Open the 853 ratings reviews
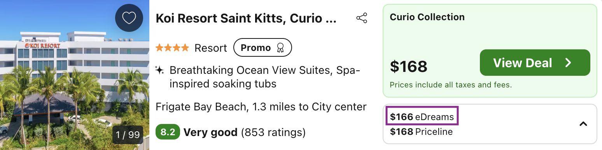Image resolution: width=602 pixels, height=150 pixels. [273, 133]
